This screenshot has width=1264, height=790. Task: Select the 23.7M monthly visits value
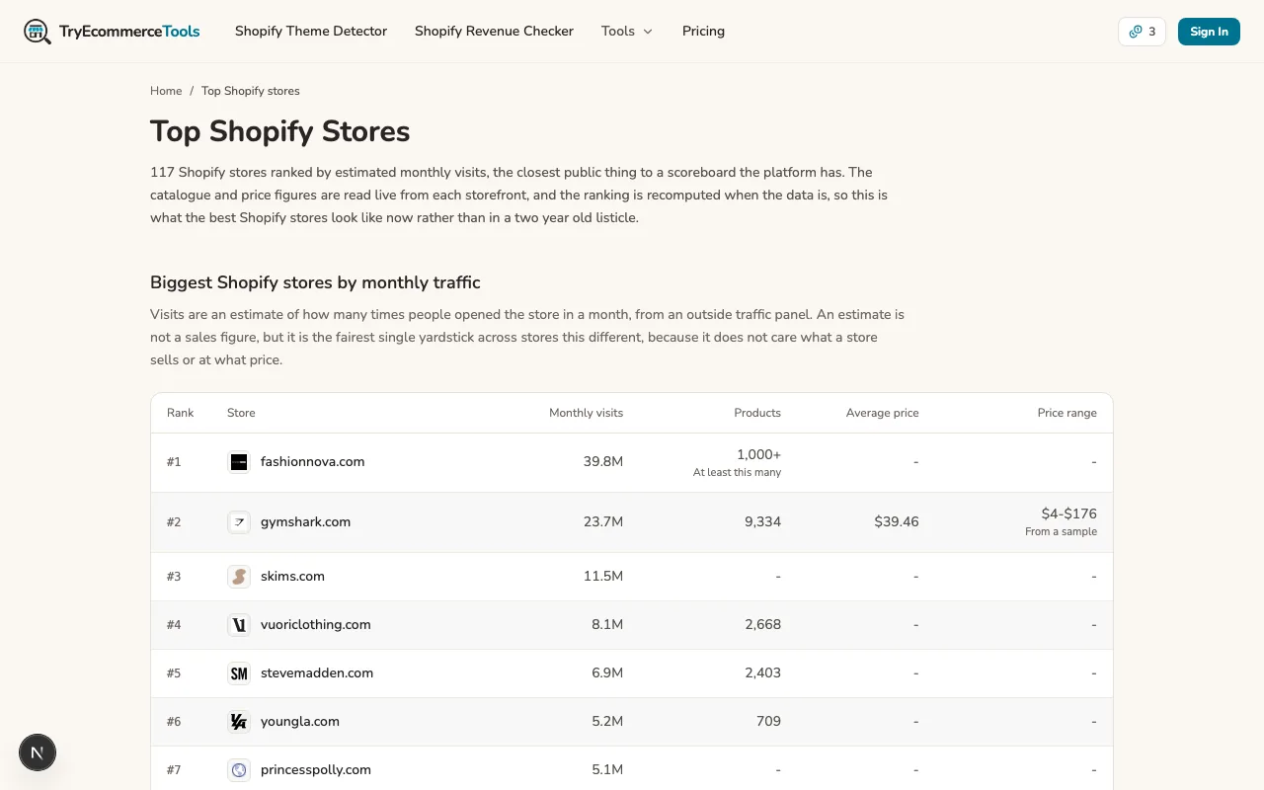(x=602, y=522)
